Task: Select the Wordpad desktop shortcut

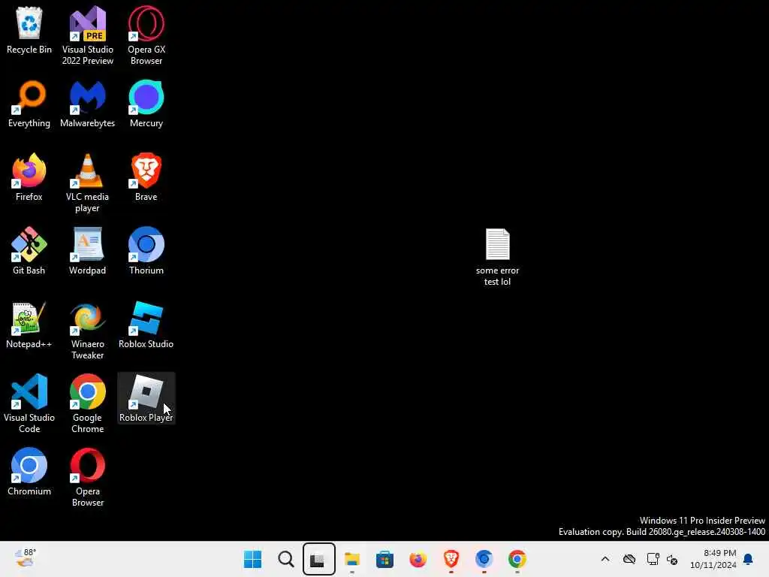Action: [x=87, y=251]
